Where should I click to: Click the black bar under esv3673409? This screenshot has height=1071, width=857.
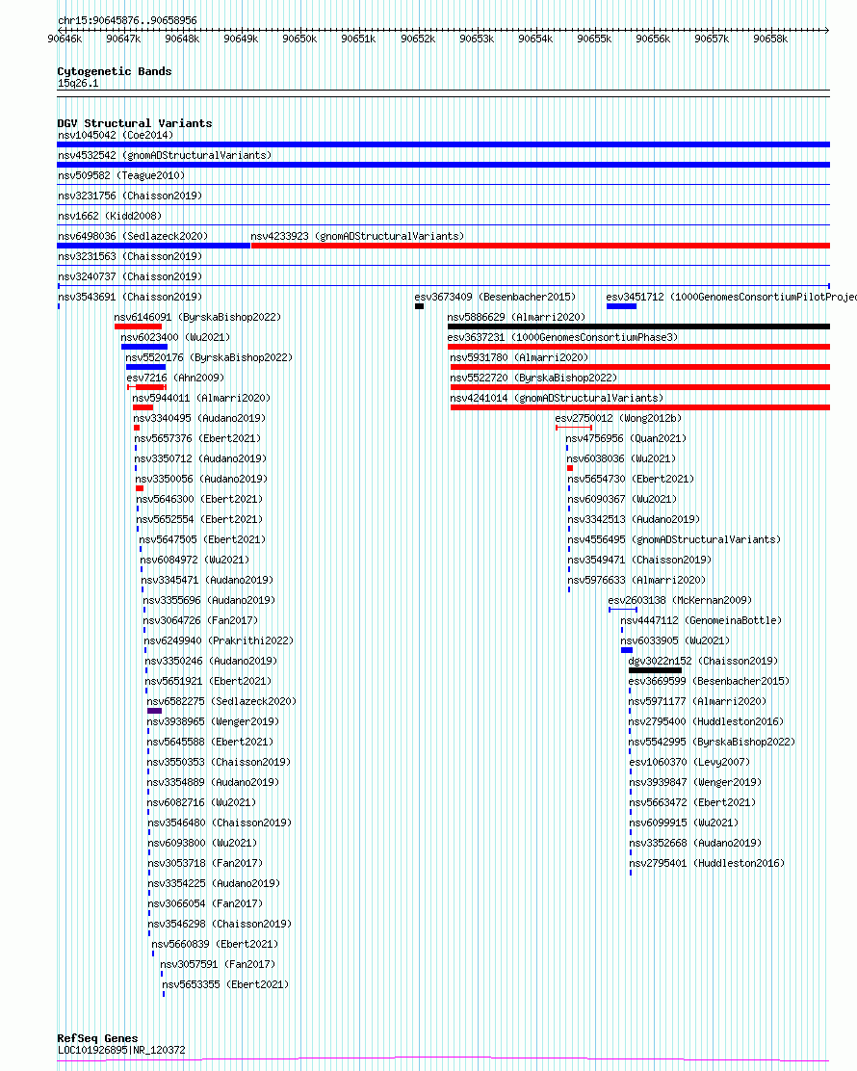click(x=419, y=306)
